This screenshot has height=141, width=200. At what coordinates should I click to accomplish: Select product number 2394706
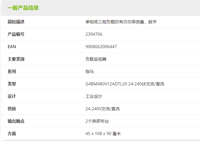[x=94, y=34]
